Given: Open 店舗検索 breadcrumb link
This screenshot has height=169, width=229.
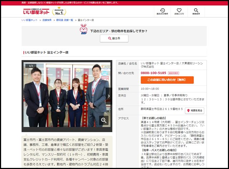Looking at the screenshot, I should [x=47, y=20].
